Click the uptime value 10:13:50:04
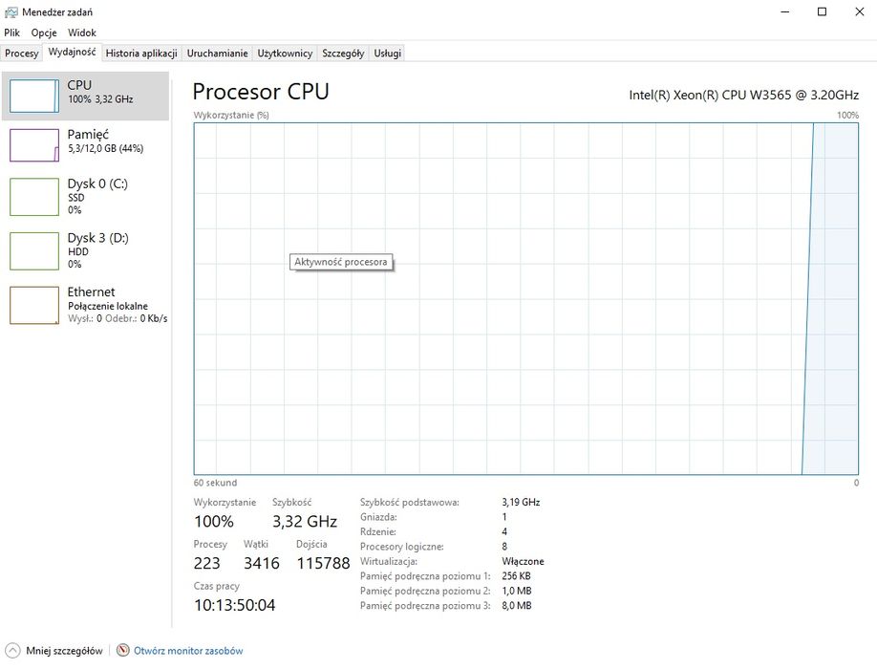The height and width of the screenshot is (669, 877). pyautogui.click(x=234, y=605)
